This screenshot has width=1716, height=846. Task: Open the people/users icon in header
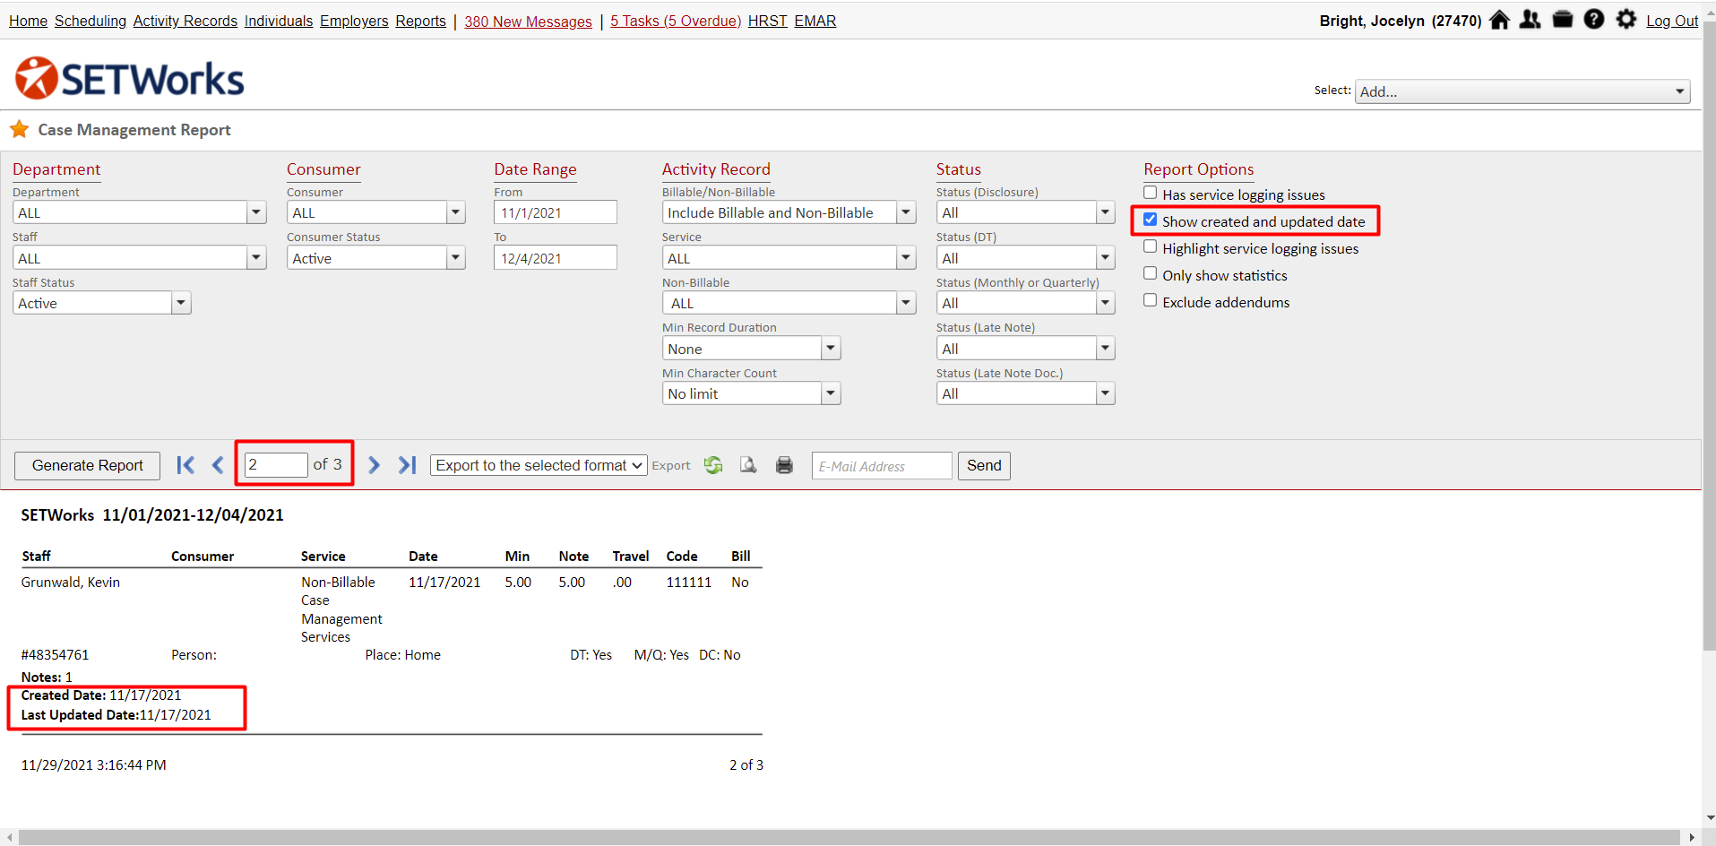pyautogui.click(x=1531, y=20)
